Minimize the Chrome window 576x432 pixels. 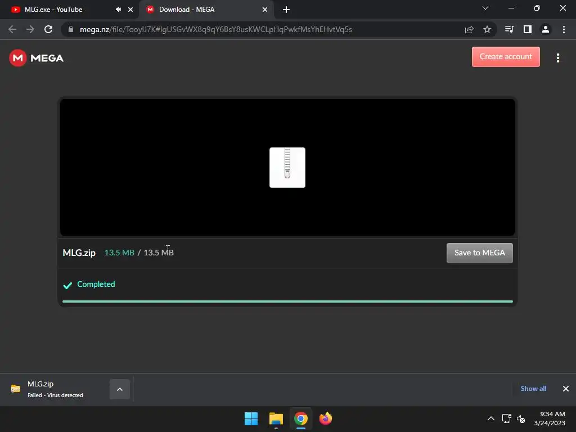(x=511, y=8)
